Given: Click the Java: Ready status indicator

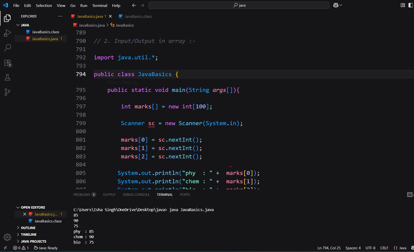Looking at the screenshot, I should click(x=46, y=248).
